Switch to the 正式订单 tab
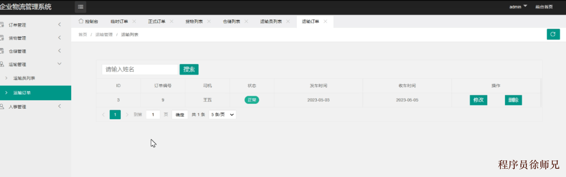566x177 pixels. [x=157, y=21]
